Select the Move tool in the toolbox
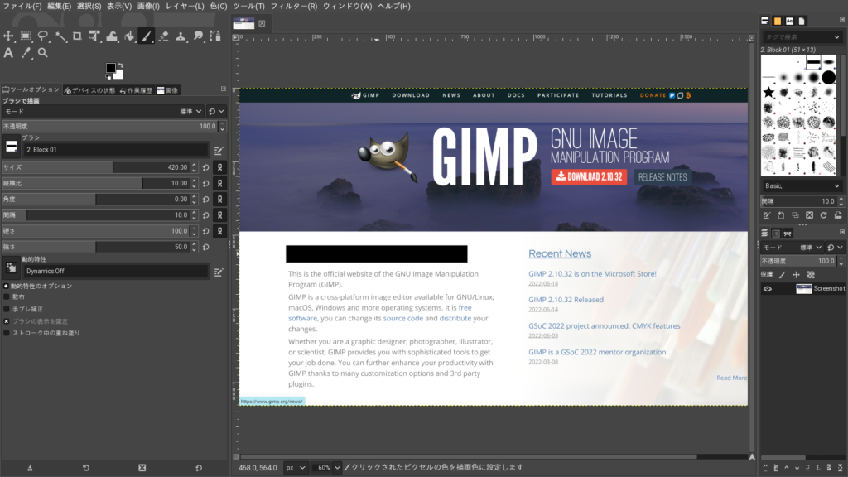Image resolution: width=848 pixels, height=477 pixels. 8,36
